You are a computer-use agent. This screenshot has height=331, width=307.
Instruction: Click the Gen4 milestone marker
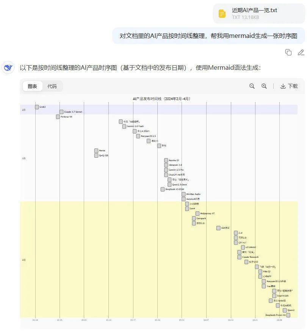pyautogui.click(x=187, y=209)
